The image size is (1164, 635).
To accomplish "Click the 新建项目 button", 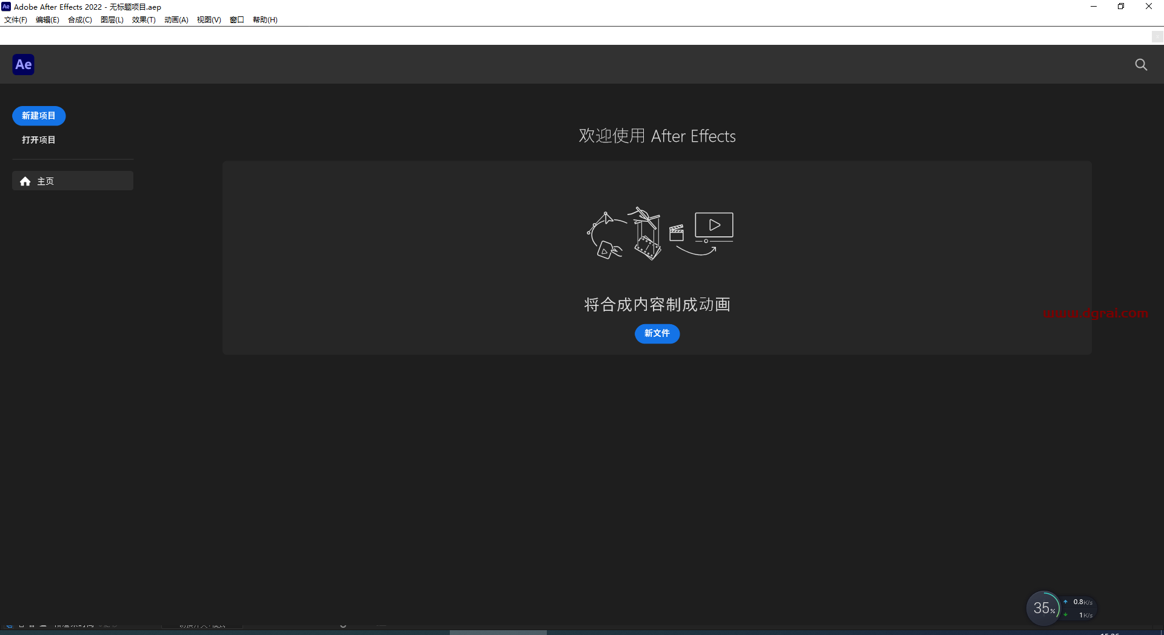I will coord(38,116).
